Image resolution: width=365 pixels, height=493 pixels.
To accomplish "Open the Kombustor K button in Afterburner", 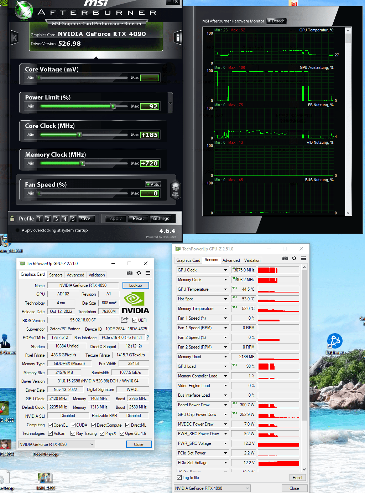I will [x=14, y=37].
